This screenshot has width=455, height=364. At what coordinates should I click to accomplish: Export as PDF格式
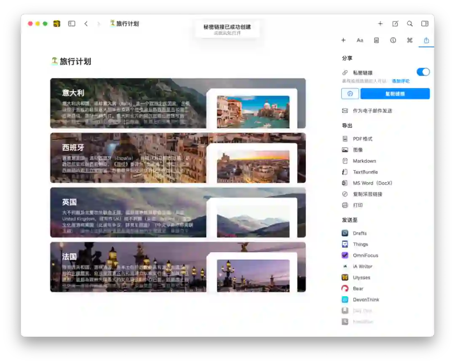click(362, 139)
